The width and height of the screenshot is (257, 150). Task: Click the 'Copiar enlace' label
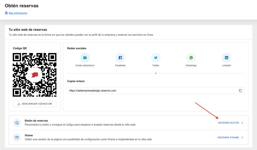[76, 81]
